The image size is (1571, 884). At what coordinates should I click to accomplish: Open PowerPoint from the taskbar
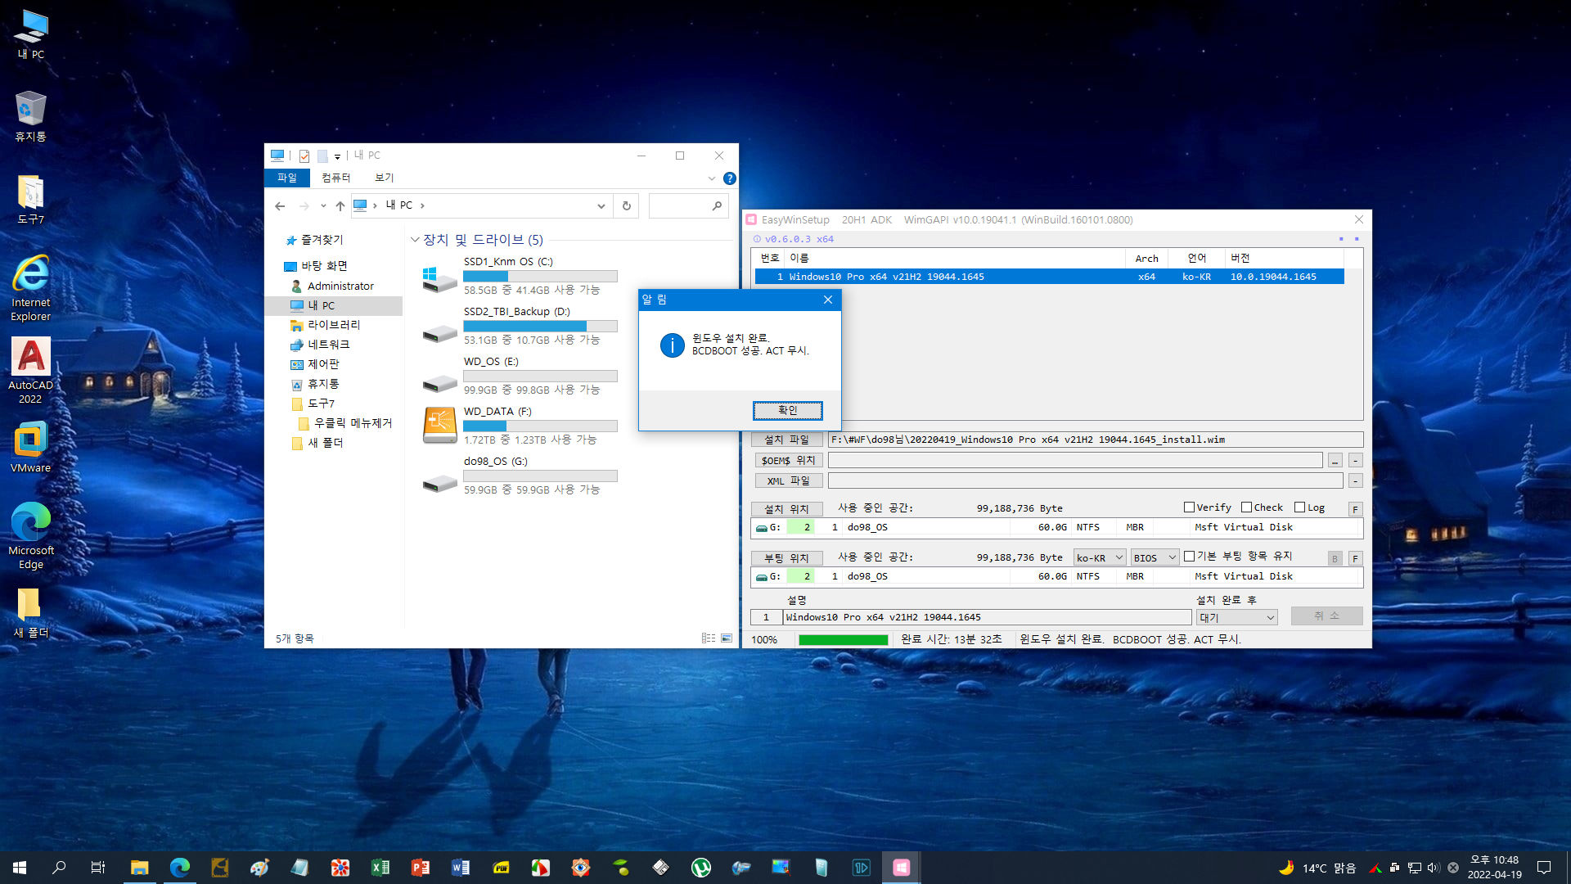tap(421, 868)
